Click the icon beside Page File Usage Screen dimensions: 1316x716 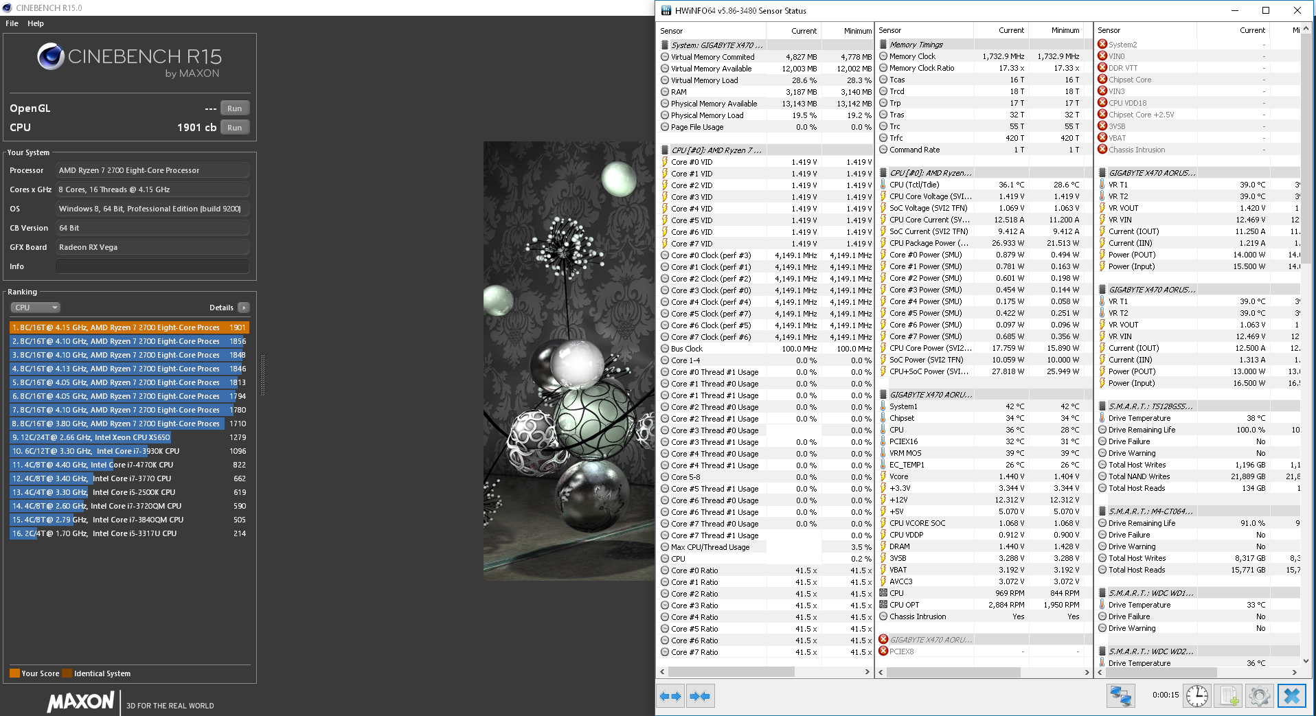(x=665, y=127)
